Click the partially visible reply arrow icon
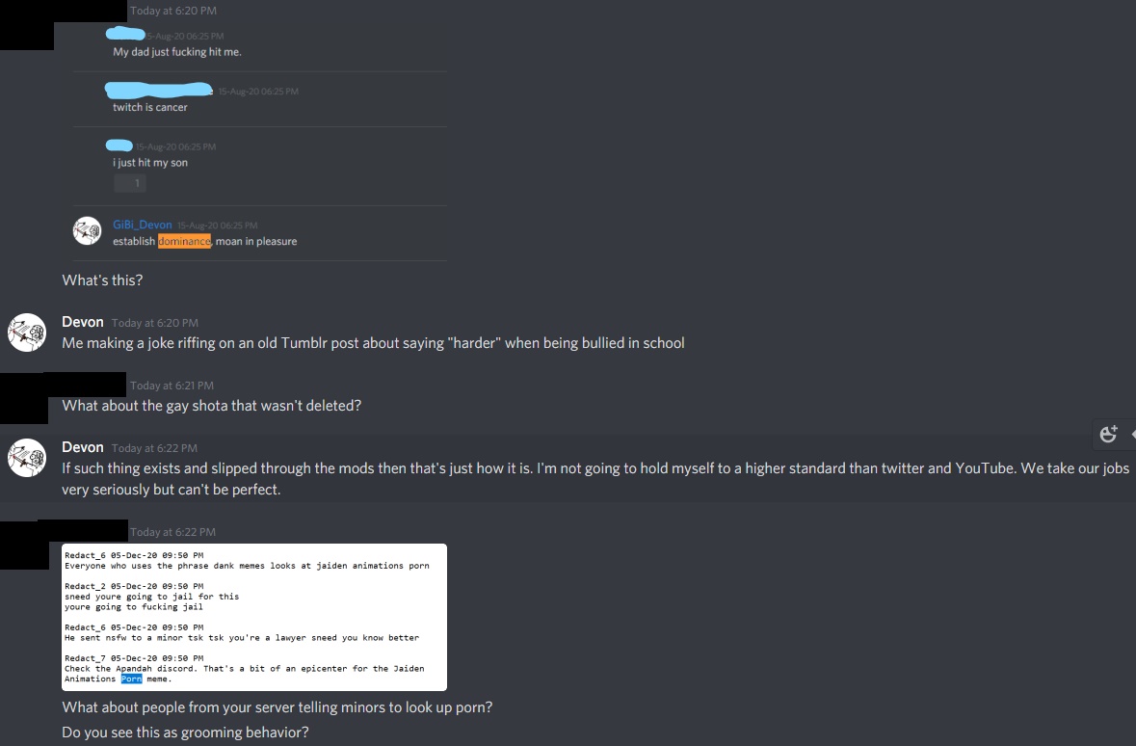The height and width of the screenshot is (746, 1136). [1132, 435]
